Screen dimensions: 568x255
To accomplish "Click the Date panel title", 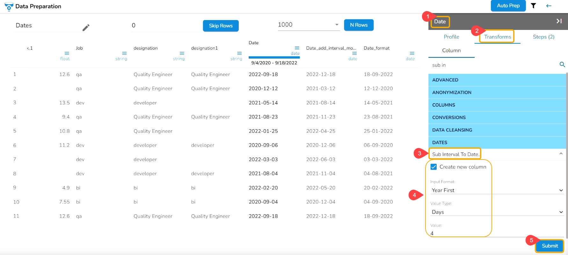I will [x=440, y=22].
